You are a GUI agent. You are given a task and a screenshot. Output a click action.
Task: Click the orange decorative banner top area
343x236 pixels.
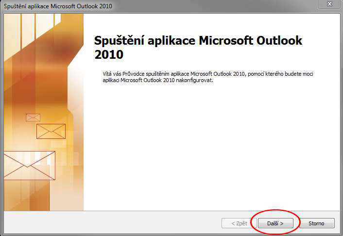pos(44,39)
